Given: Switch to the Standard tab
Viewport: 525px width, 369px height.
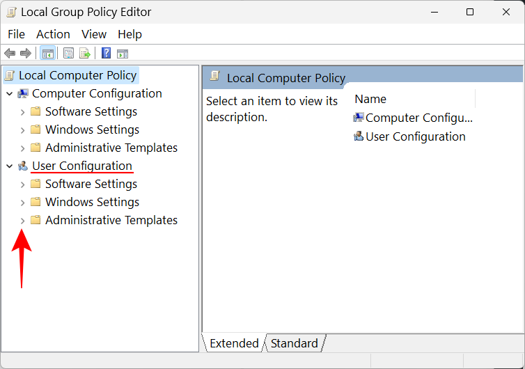Looking at the screenshot, I should (294, 343).
